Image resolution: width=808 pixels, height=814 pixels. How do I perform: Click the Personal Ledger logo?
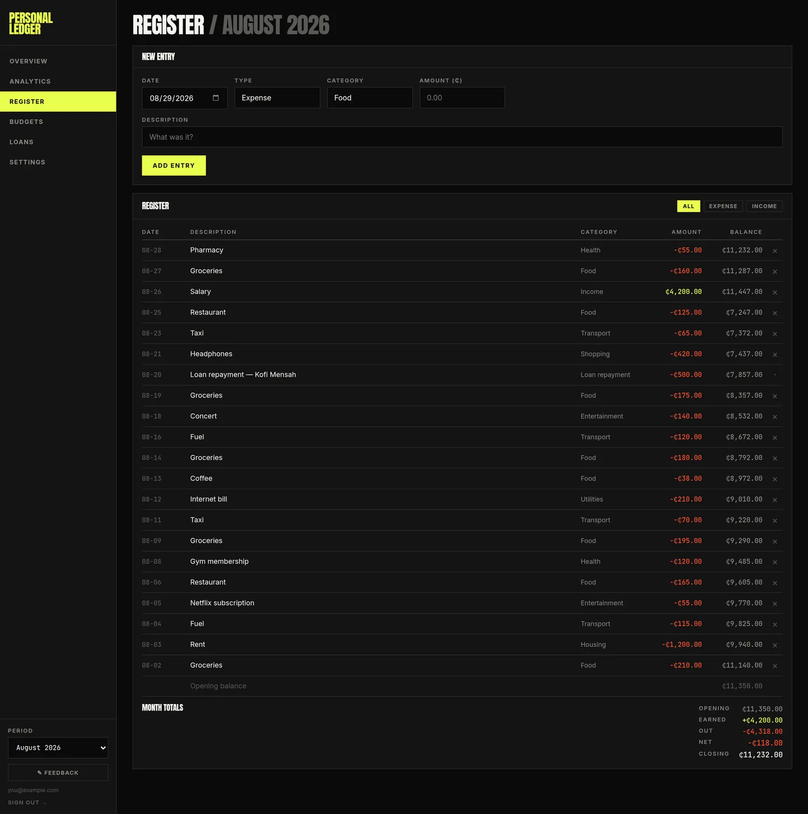coord(31,23)
